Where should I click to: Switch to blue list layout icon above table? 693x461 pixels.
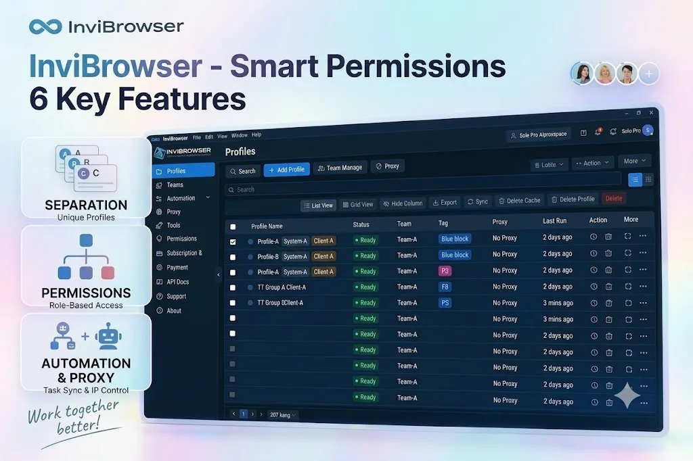pos(635,180)
